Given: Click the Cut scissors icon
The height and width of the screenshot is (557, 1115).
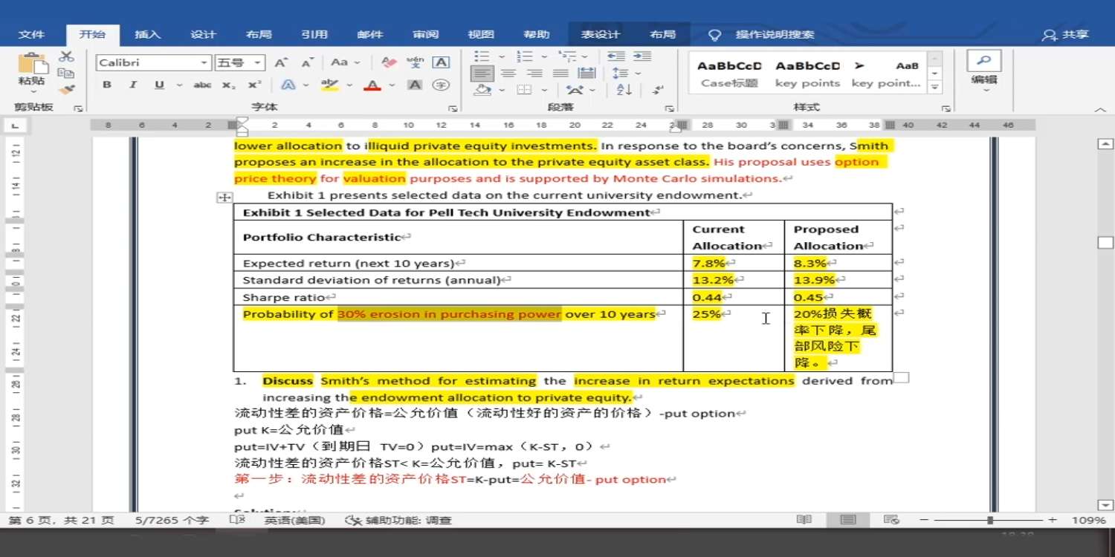Looking at the screenshot, I should [x=67, y=56].
